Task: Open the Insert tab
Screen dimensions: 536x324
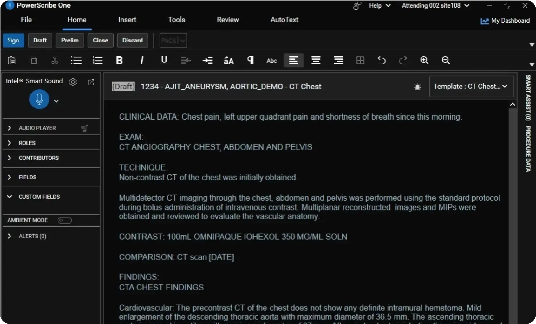Action: click(127, 20)
